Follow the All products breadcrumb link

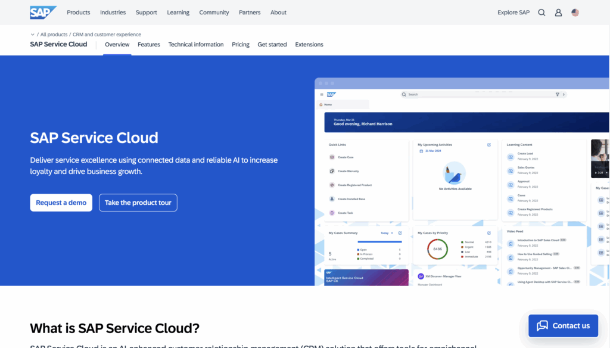54,35
